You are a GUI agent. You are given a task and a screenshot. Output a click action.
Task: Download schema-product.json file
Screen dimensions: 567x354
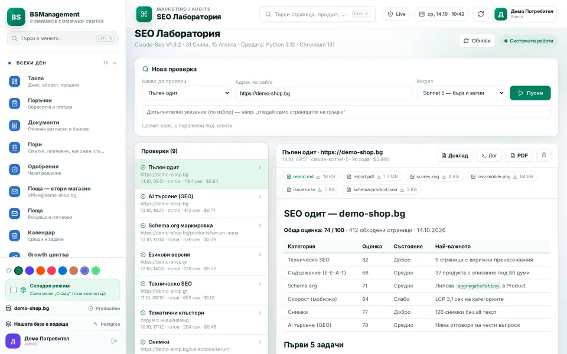[402, 189]
